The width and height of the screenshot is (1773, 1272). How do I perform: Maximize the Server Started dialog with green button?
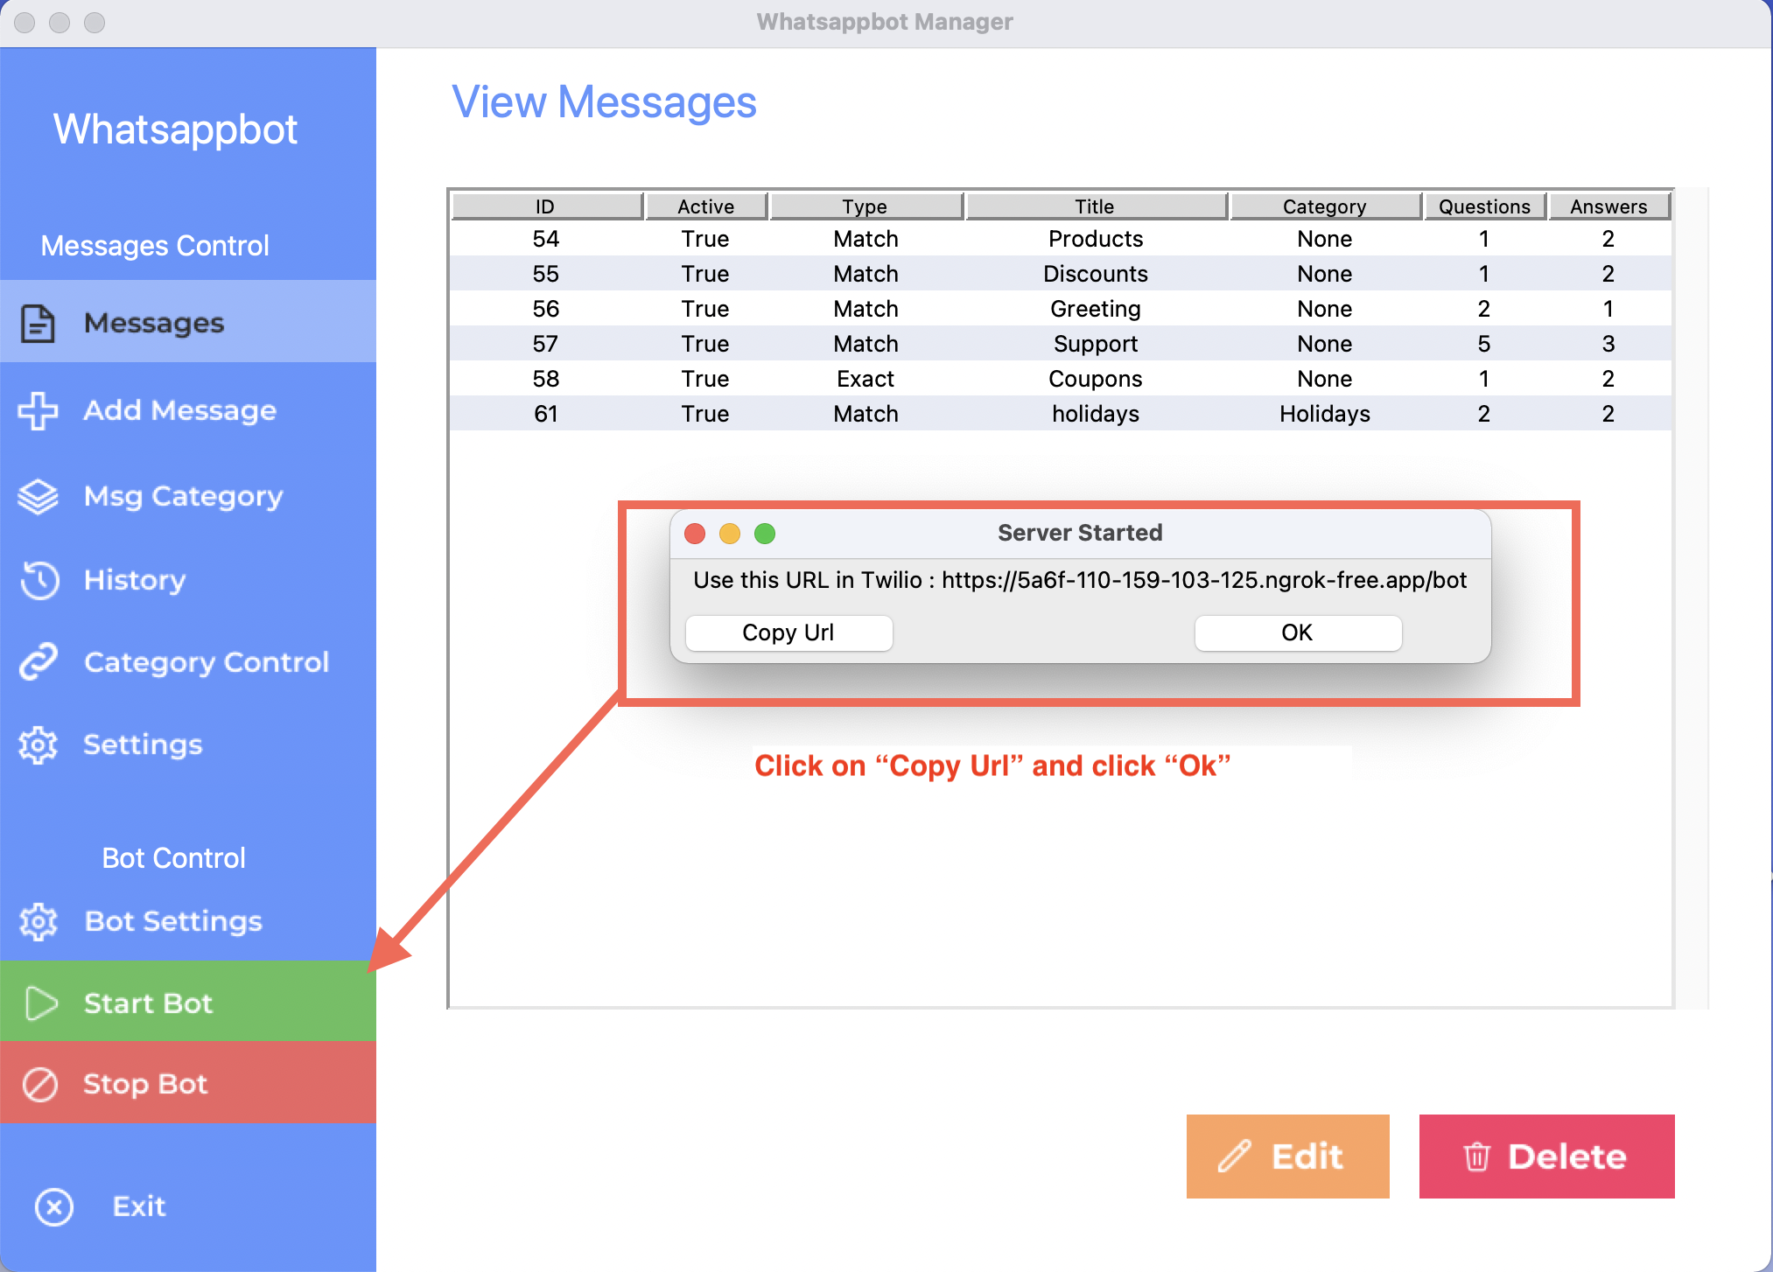pyautogui.click(x=765, y=534)
